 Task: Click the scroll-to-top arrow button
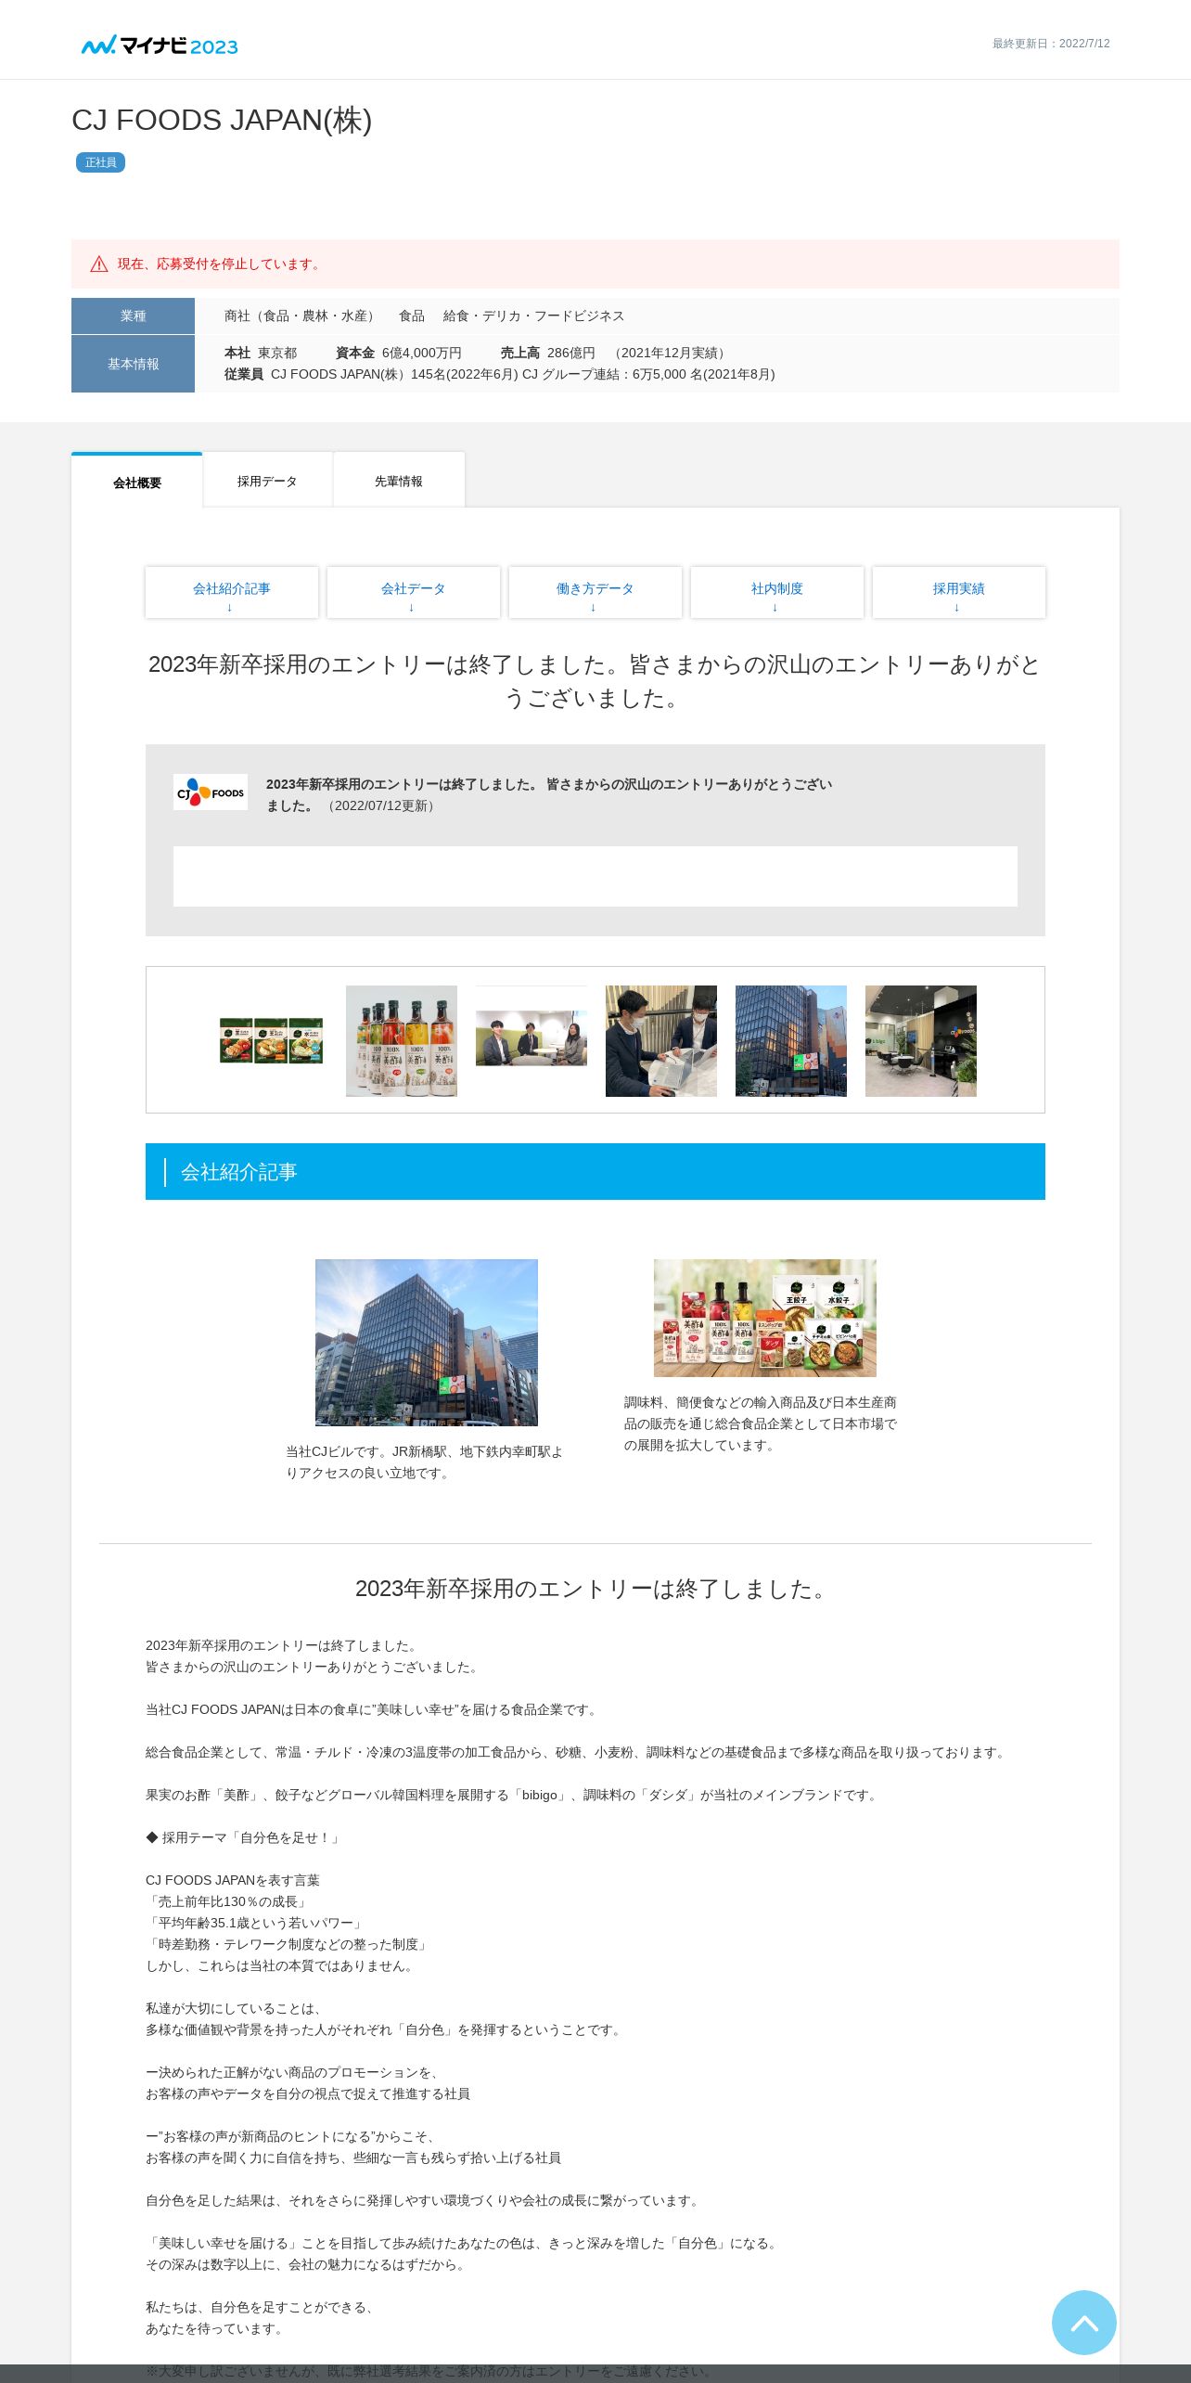coord(1083,2322)
